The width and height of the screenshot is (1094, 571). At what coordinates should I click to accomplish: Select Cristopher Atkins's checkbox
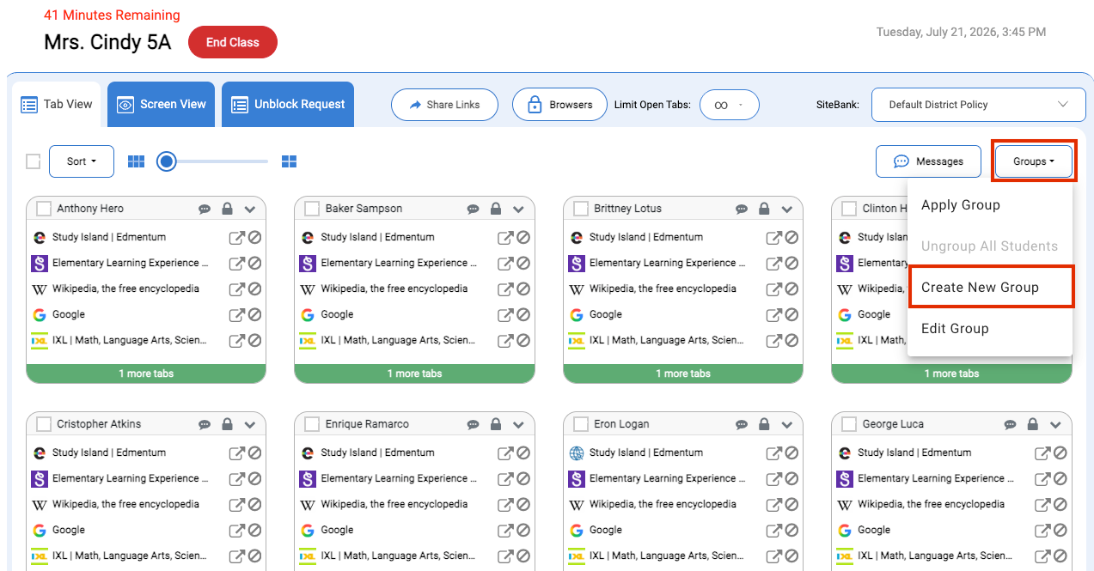coord(43,424)
